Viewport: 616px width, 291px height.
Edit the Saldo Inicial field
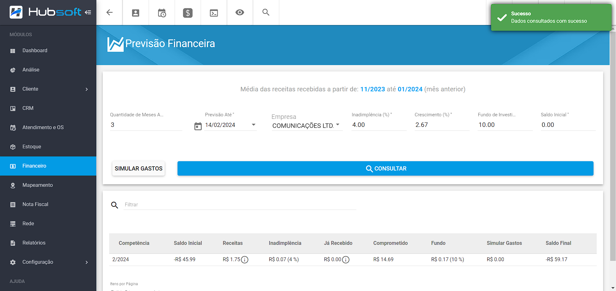pyautogui.click(x=568, y=125)
